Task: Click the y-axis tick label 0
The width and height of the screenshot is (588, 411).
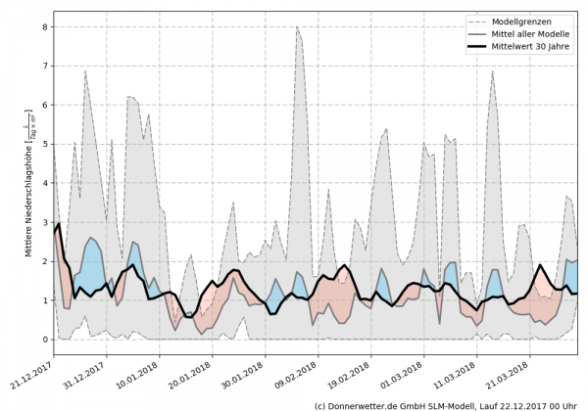Action: tap(42, 340)
